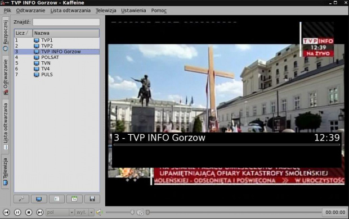Click the floppy disk record button
Image resolution: width=349 pixels, height=219 pixels.
pos(92,199)
